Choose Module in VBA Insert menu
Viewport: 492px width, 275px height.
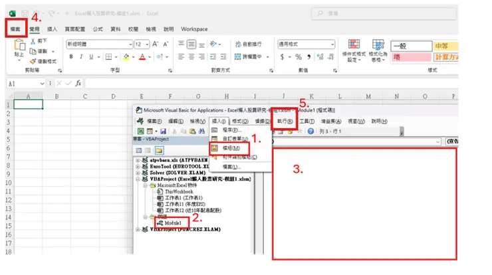(x=229, y=148)
